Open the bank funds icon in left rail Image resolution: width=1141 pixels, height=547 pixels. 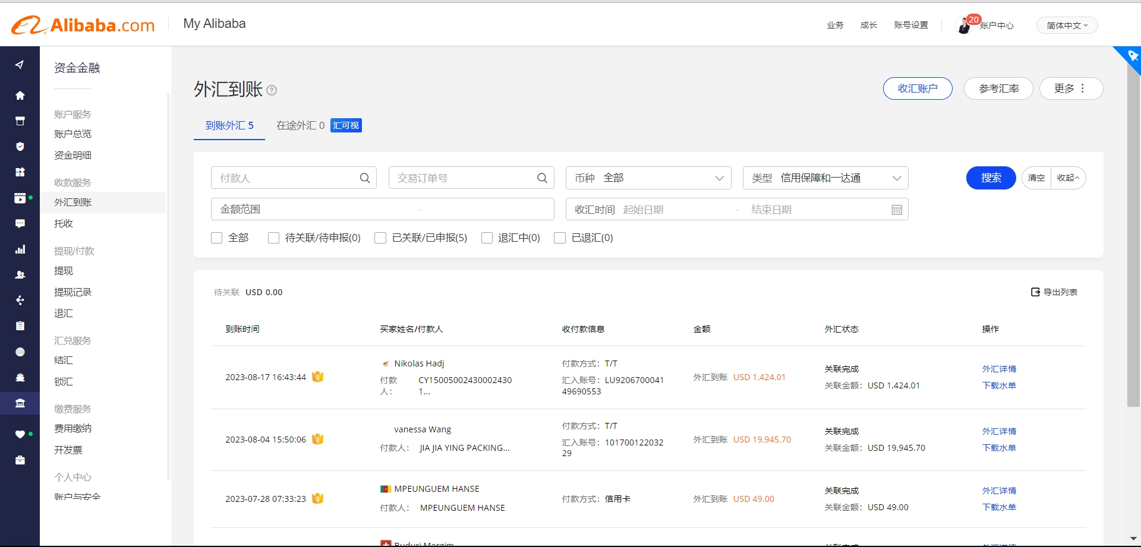(20, 403)
